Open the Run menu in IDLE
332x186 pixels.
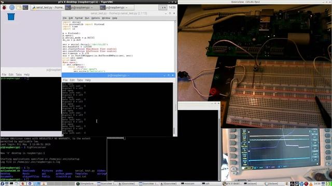(87, 18)
